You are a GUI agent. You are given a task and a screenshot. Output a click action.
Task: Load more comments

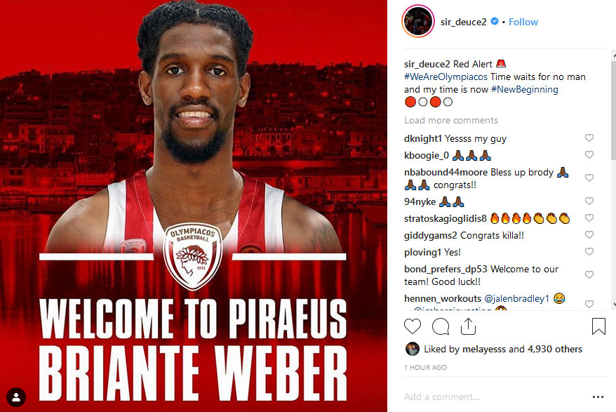coord(451,120)
